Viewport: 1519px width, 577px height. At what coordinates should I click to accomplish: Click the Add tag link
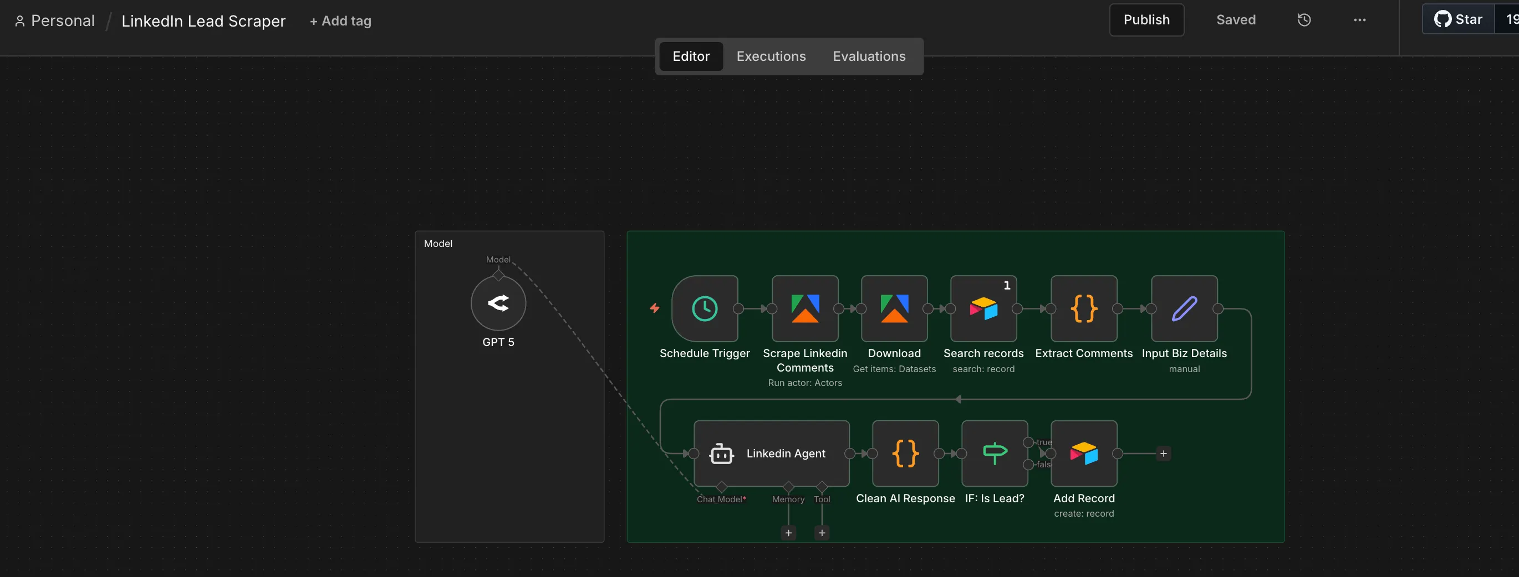(x=341, y=21)
